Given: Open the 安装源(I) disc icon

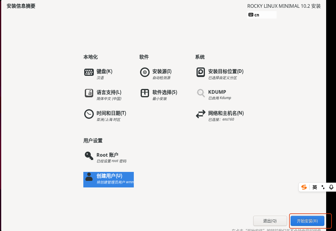Looking at the screenshot, I should 145,72.
